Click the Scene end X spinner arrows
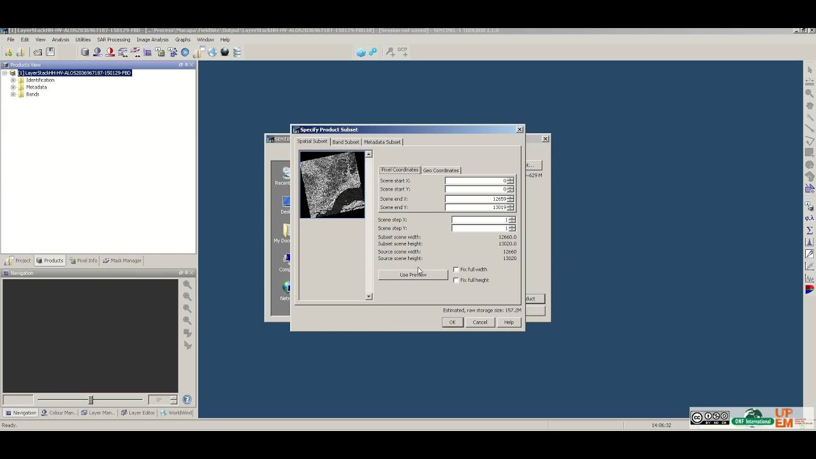 click(510, 199)
